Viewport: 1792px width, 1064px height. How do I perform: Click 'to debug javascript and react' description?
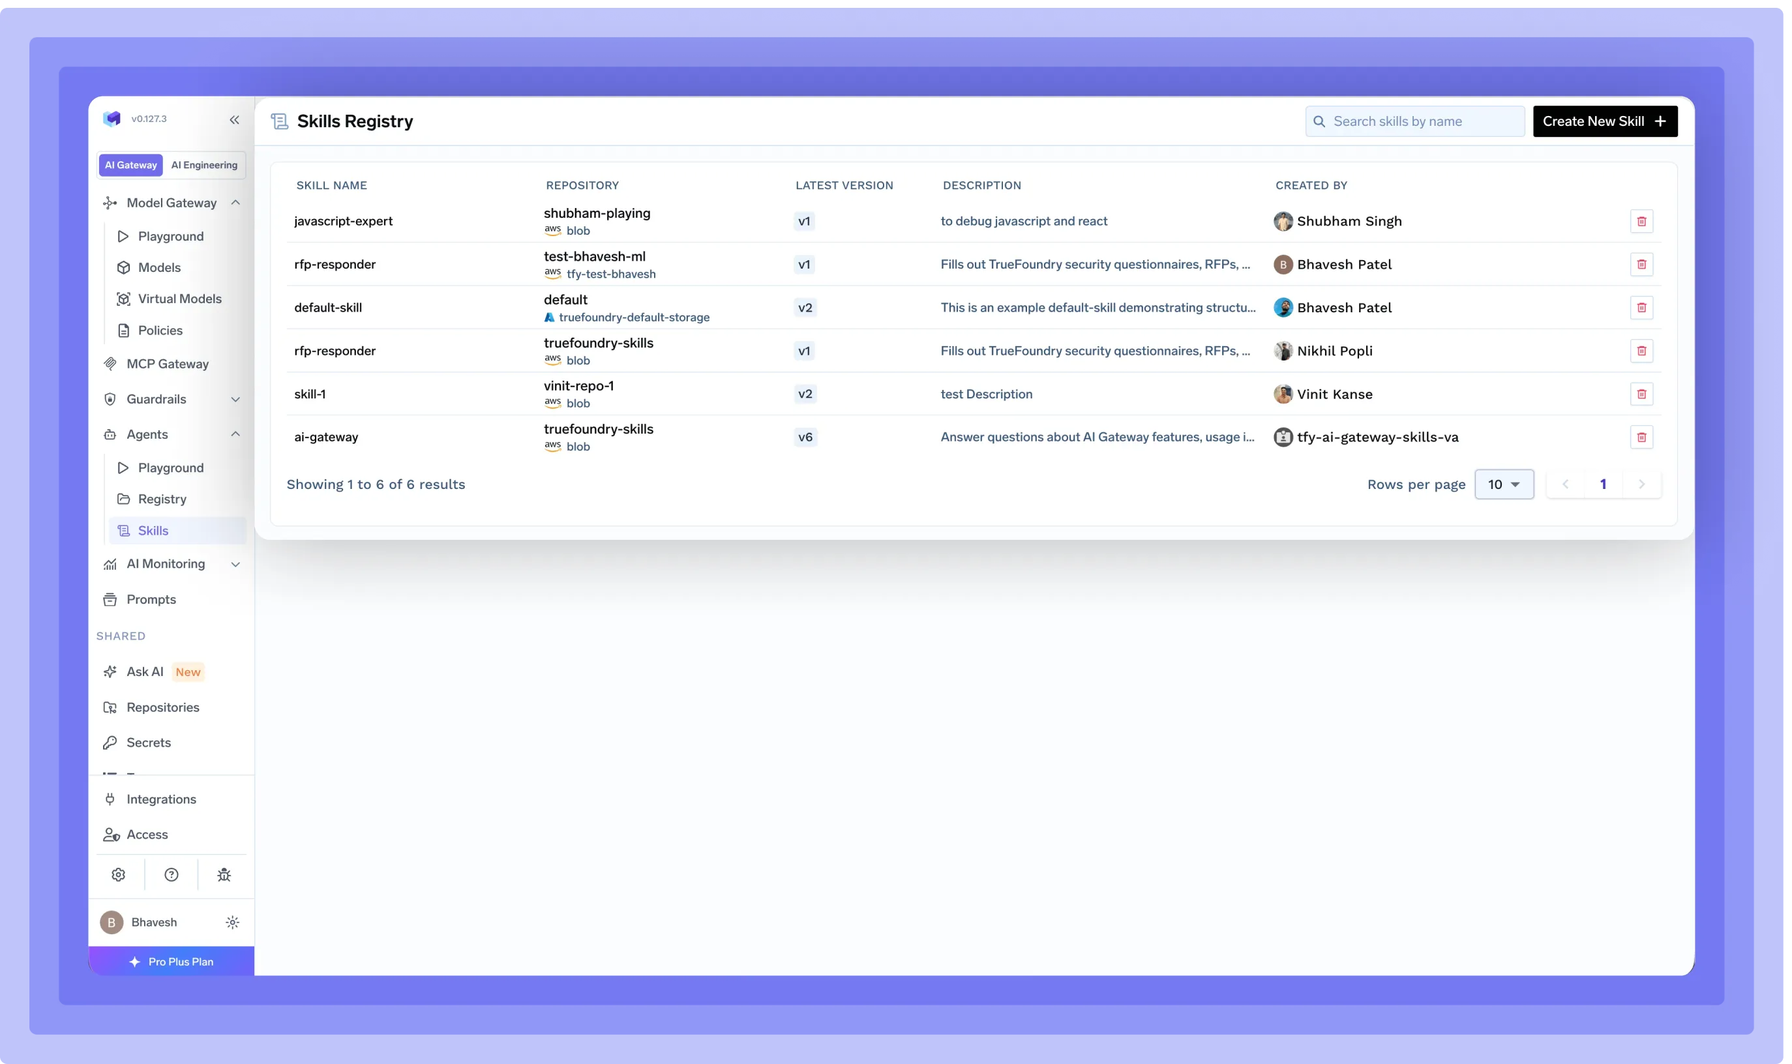(x=1024, y=221)
